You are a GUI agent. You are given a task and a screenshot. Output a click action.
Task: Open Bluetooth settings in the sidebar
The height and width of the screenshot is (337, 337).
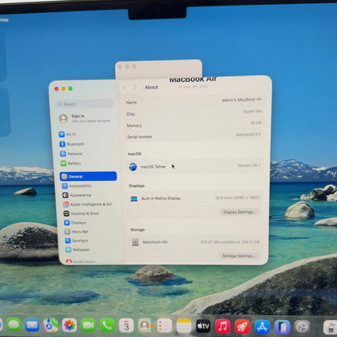72,144
